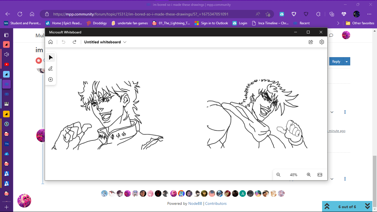Open the Other favorites folder
The image size is (377, 212).
360,23
